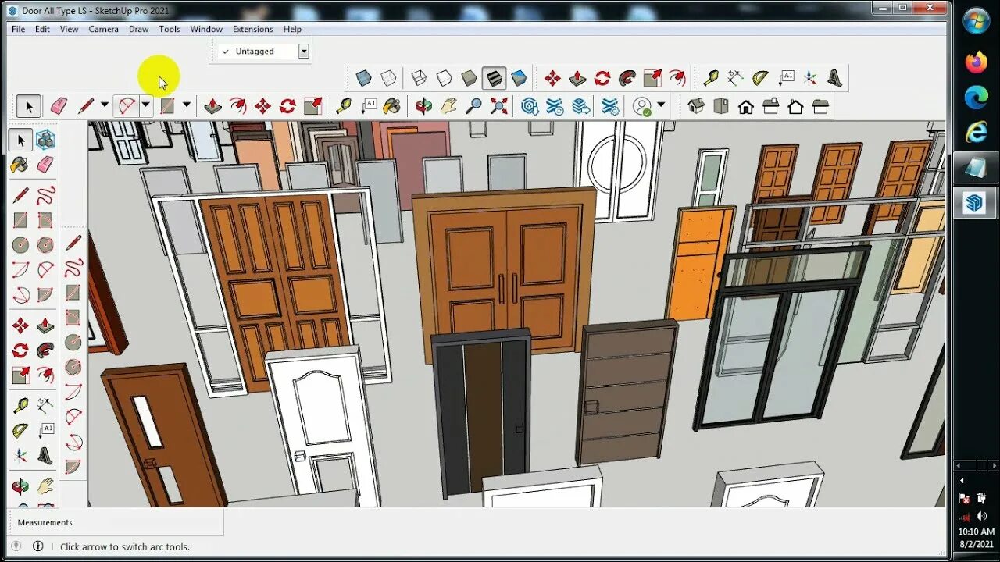Switch to Monochrome face style

tap(519, 77)
